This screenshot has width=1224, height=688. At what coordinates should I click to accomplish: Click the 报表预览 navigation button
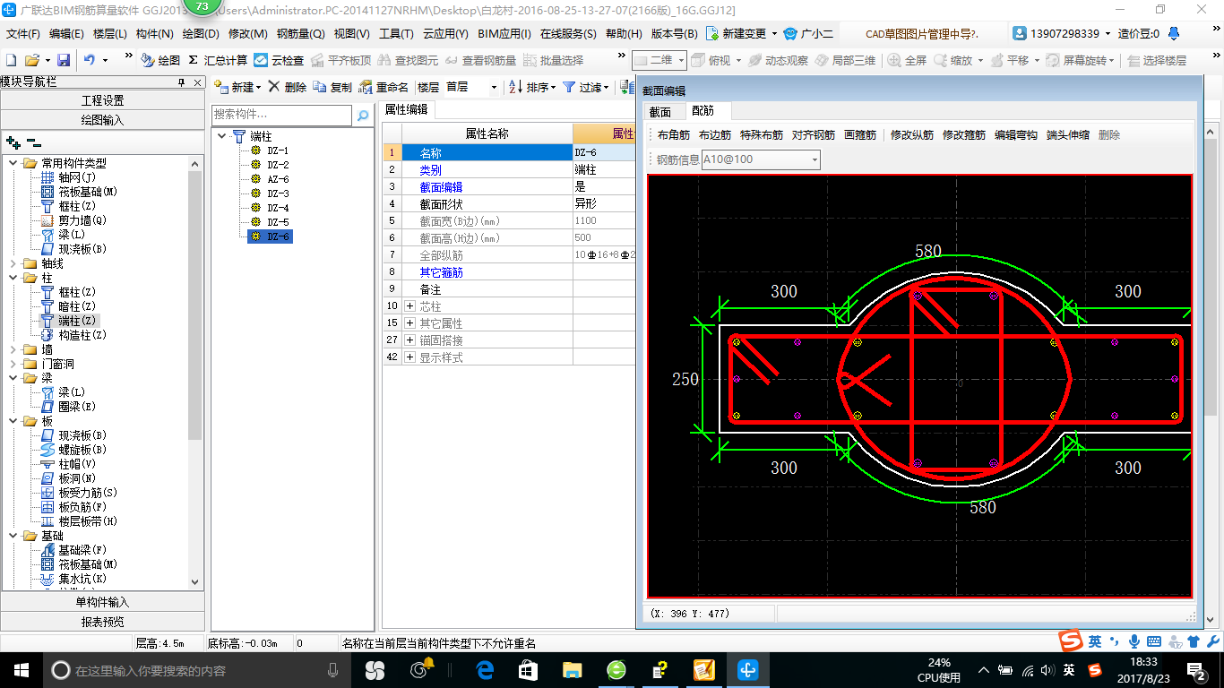(102, 622)
